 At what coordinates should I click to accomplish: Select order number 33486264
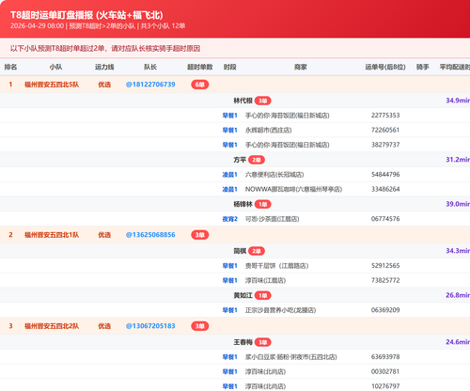point(385,189)
